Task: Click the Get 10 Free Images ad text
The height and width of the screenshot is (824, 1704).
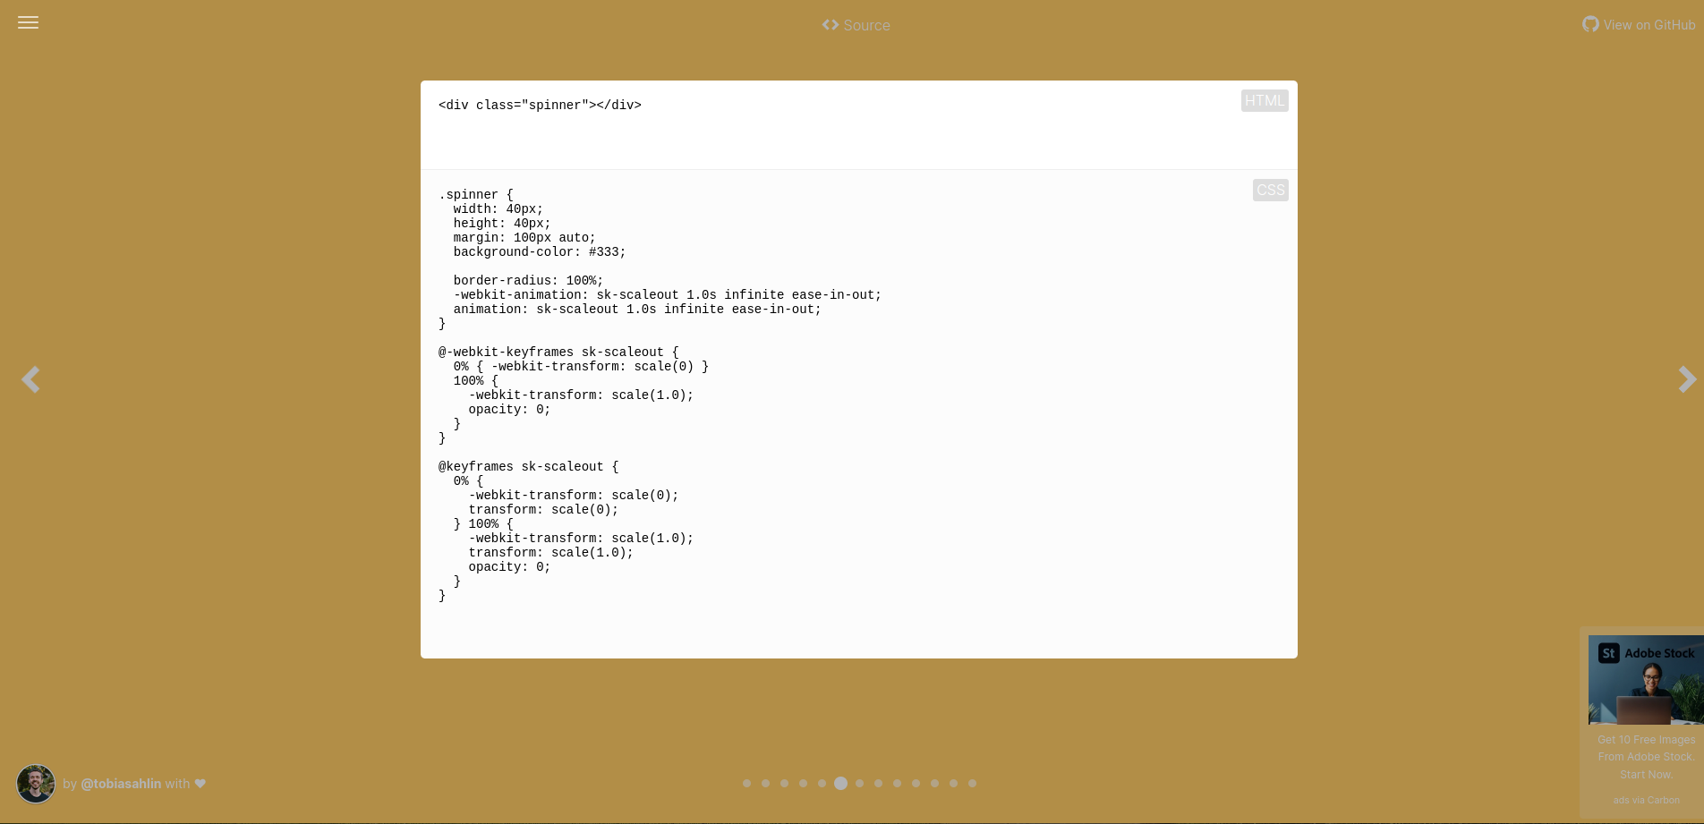Action: coord(1646,757)
